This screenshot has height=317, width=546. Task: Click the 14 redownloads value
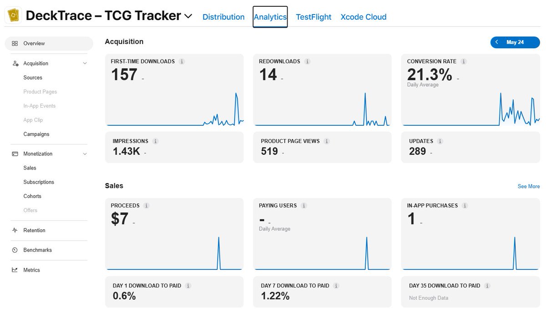coord(268,74)
